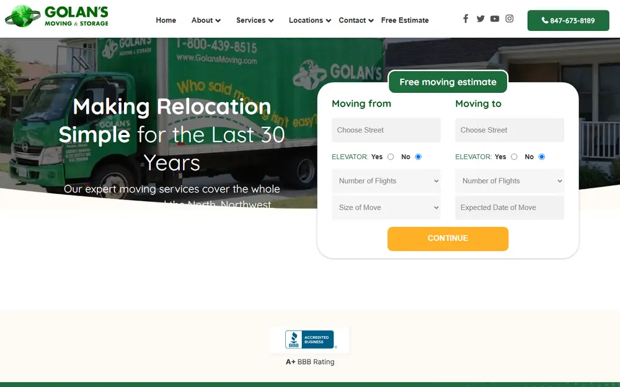Open the Size of Move dropdown

click(x=386, y=207)
